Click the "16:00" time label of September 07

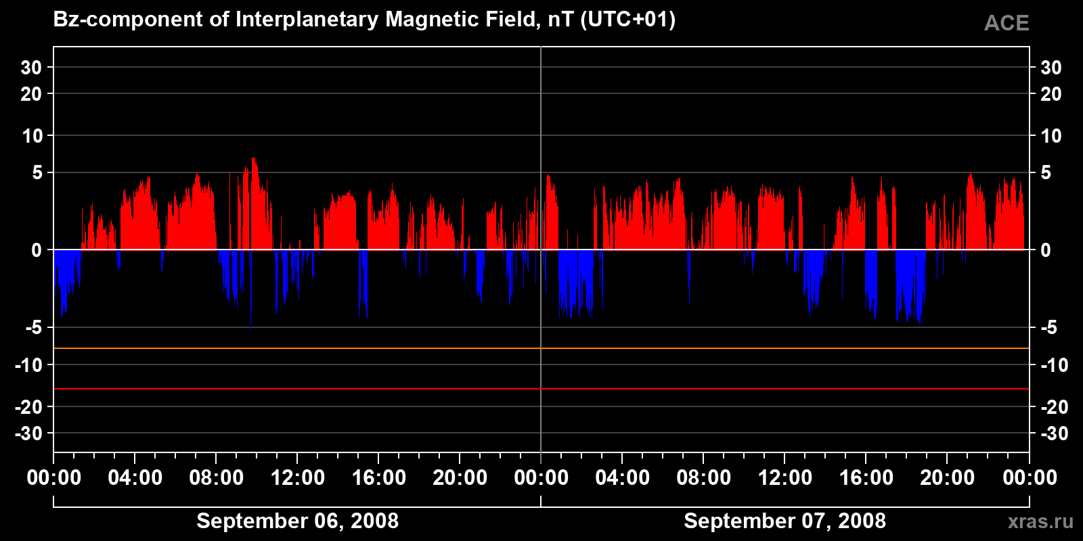[x=866, y=477]
